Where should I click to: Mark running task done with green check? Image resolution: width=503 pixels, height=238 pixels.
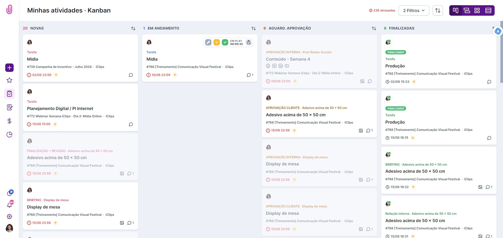tap(225, 42)
